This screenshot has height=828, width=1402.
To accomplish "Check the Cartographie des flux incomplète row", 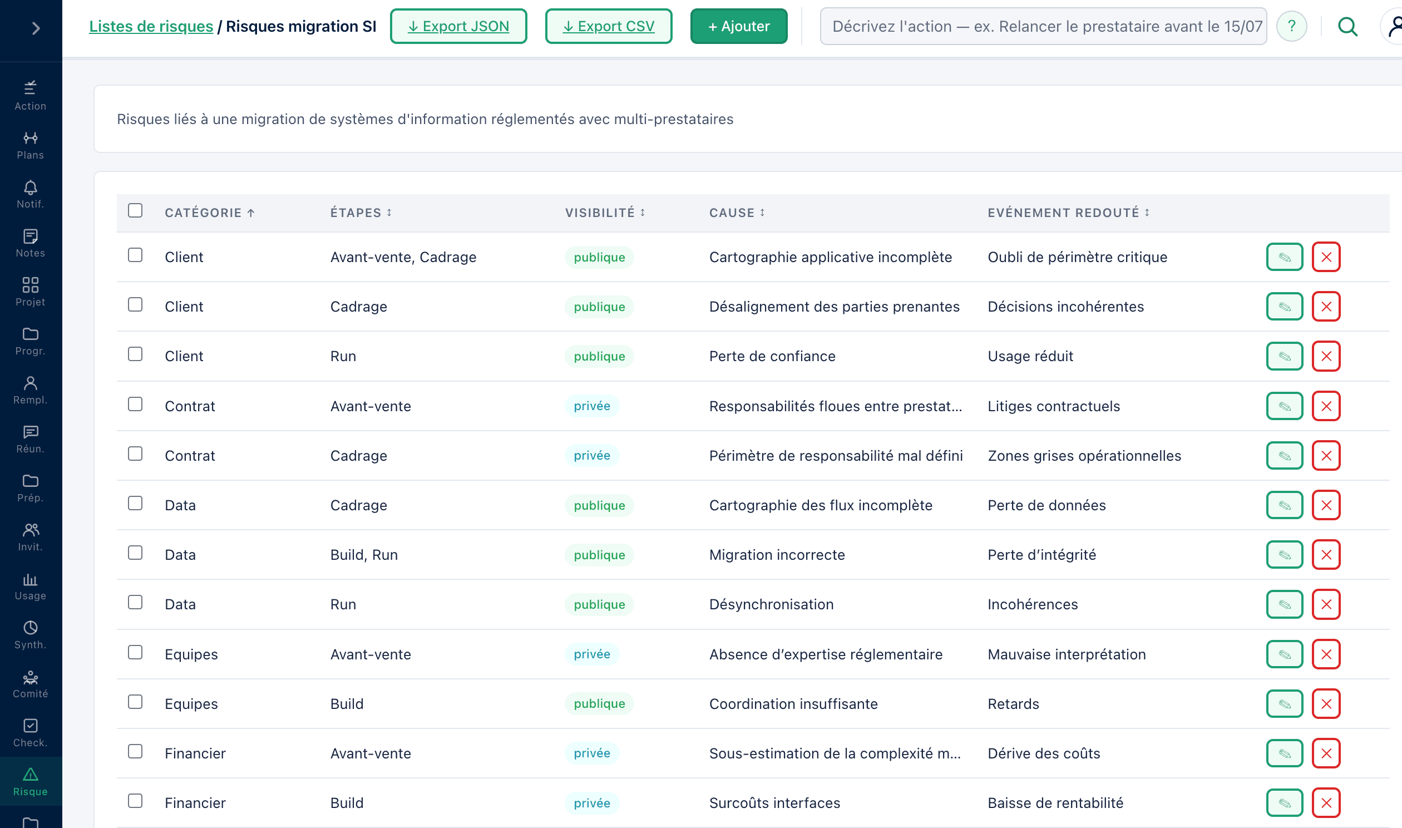I will coord(135,503).
